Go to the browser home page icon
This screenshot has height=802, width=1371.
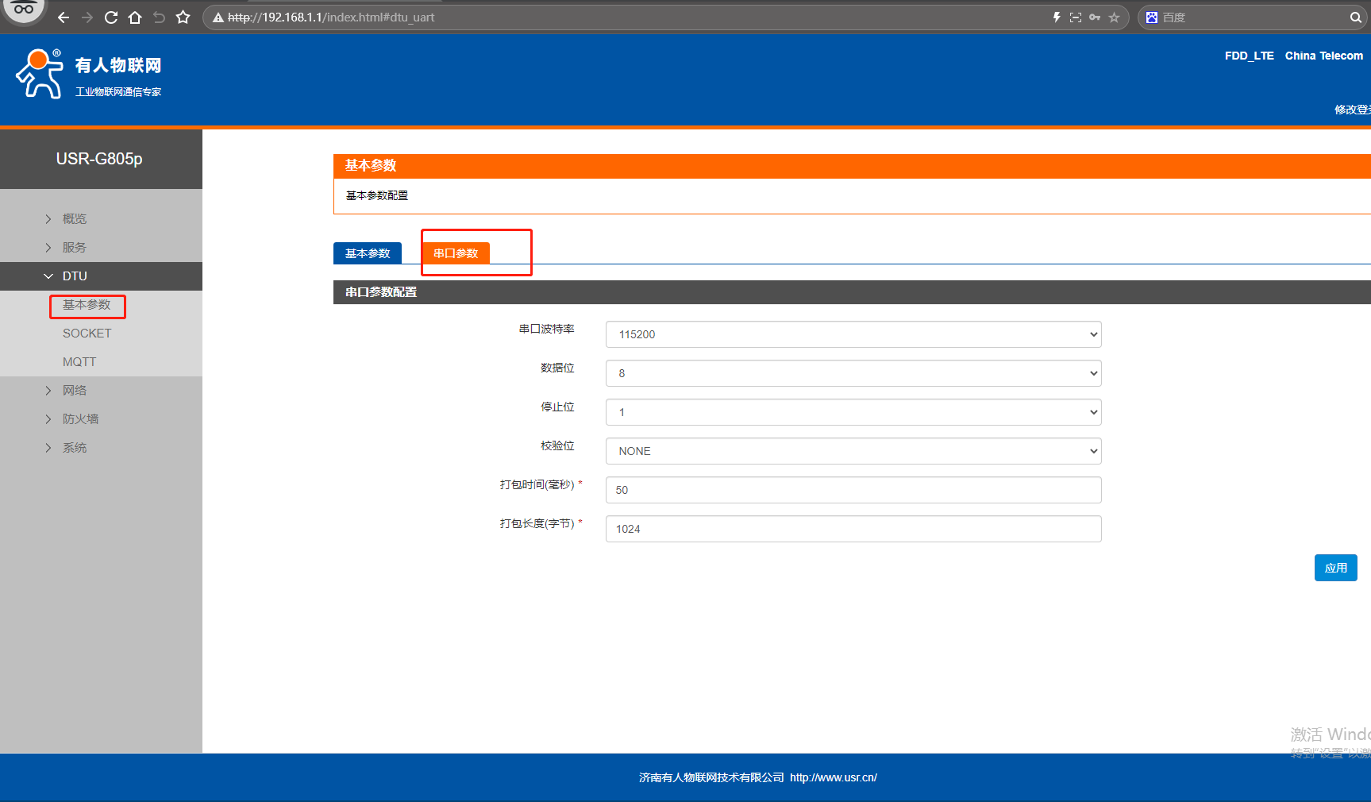(x=135, y=17)
